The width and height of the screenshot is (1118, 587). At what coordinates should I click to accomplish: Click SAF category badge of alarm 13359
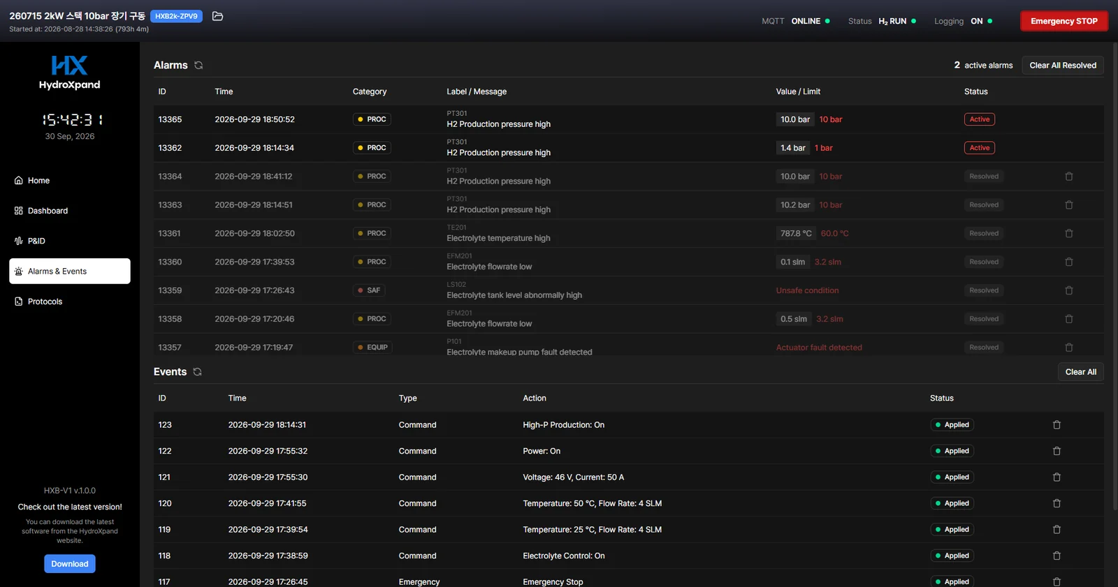(x=369, y=290)
